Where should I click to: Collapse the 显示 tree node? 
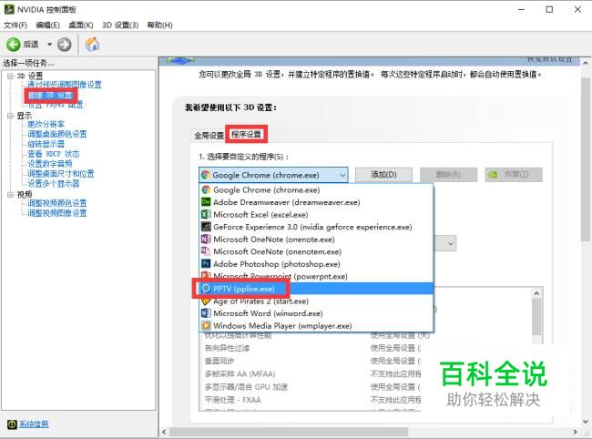[x=10, y=116]
